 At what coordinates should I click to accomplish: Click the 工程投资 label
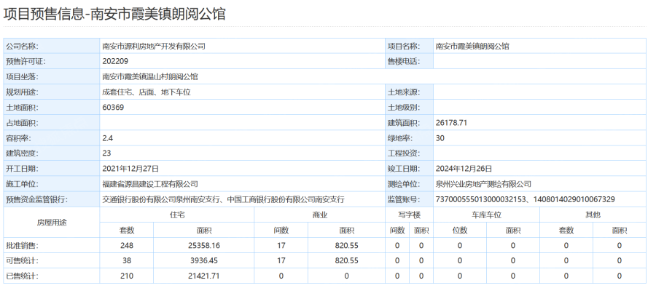[404, 153]
